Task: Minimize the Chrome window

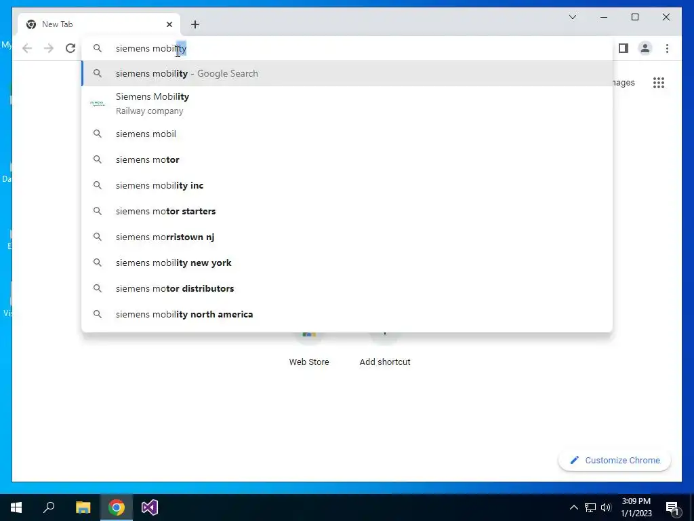Action: [x=604, y=17]
